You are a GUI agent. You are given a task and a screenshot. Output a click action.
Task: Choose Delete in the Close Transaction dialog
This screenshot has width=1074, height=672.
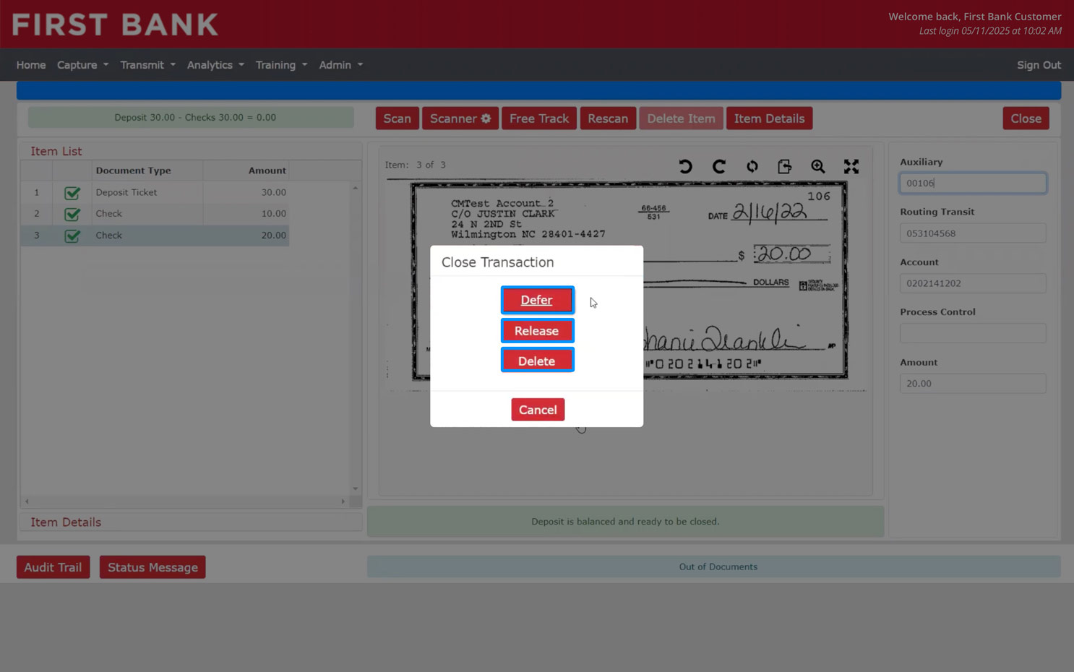tap(537, 361)
